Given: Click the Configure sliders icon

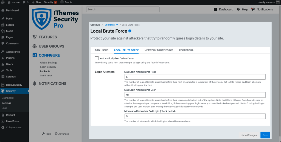Looking at the screenshot, I should pos(35,55).
